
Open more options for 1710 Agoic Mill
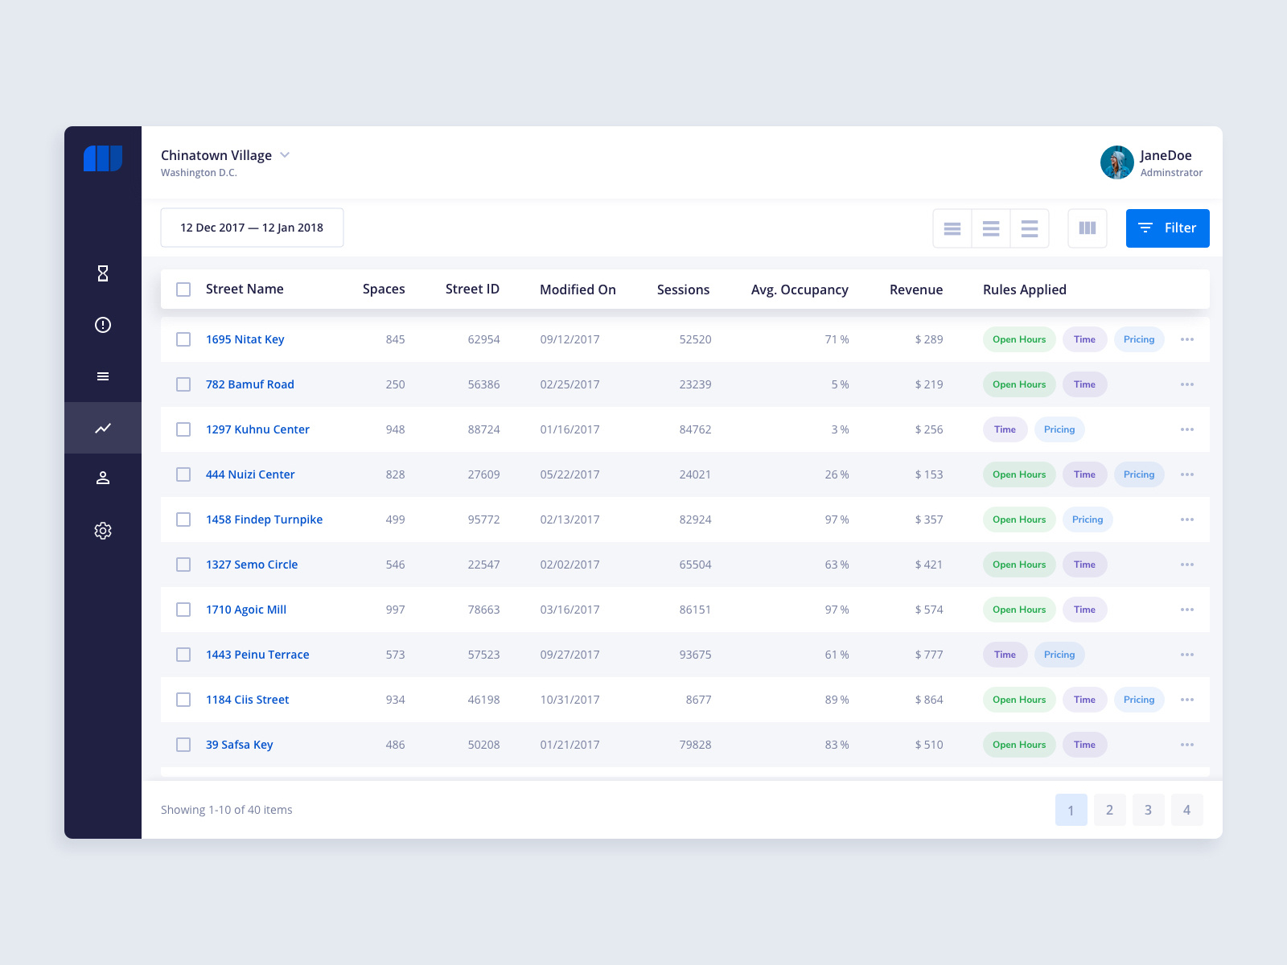tap(1187, 610)
